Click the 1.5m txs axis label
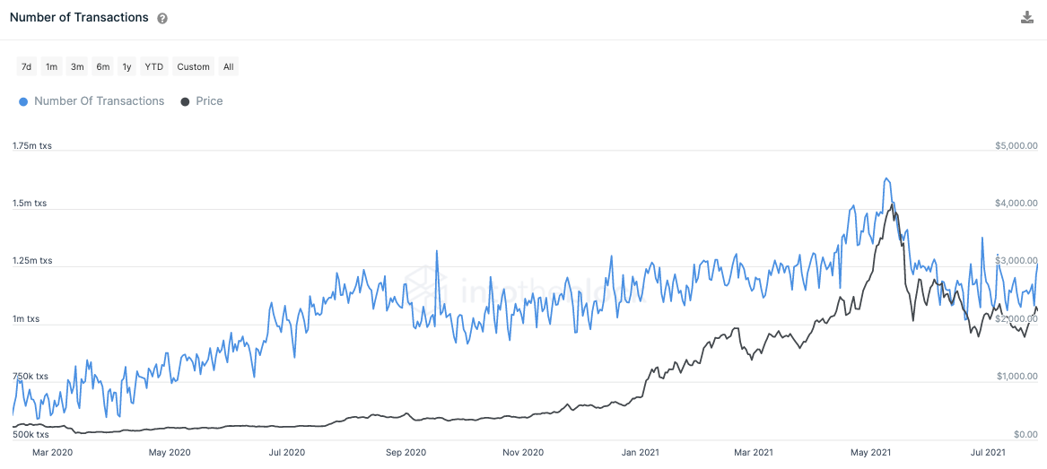Screen dimensions: 1047x469 tap(30, 204)
